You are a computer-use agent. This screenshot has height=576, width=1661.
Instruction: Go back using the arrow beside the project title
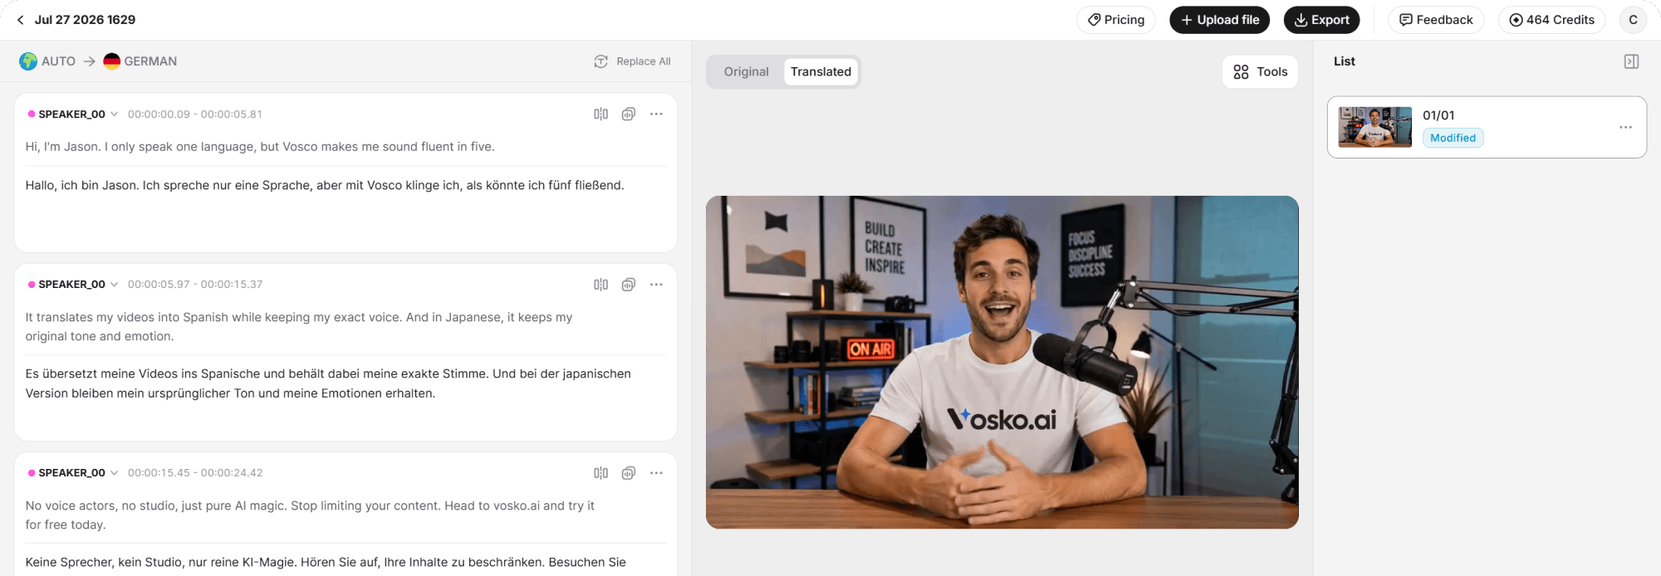(x=21, y=20)
